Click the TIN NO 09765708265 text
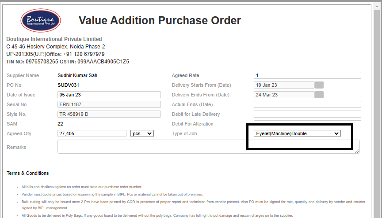Image resolution: width=382 pixels, height=218 pixels. [32, 62]
